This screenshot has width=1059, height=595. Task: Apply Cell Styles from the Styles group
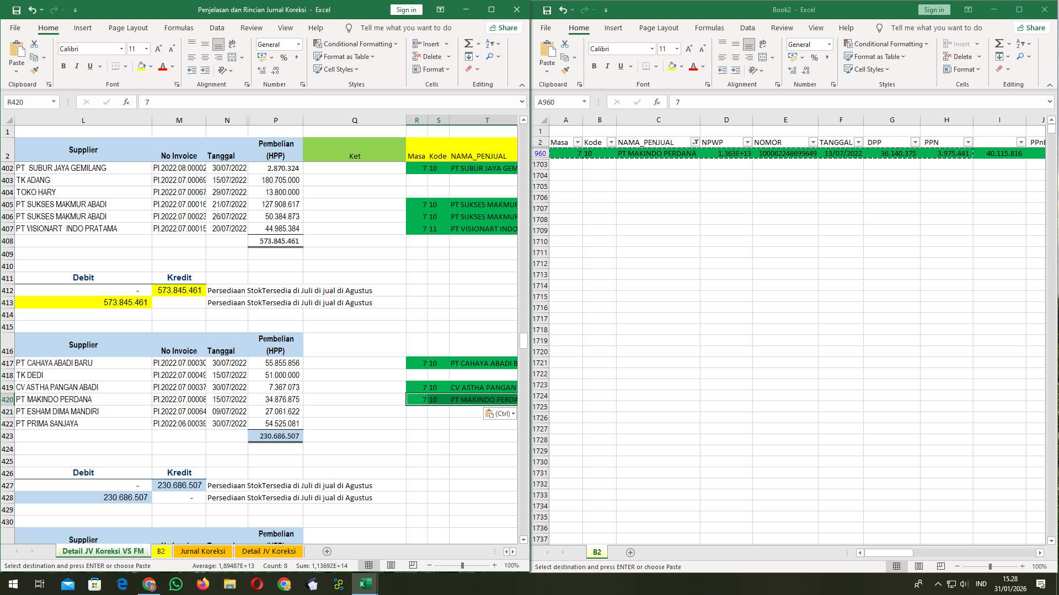336,69
